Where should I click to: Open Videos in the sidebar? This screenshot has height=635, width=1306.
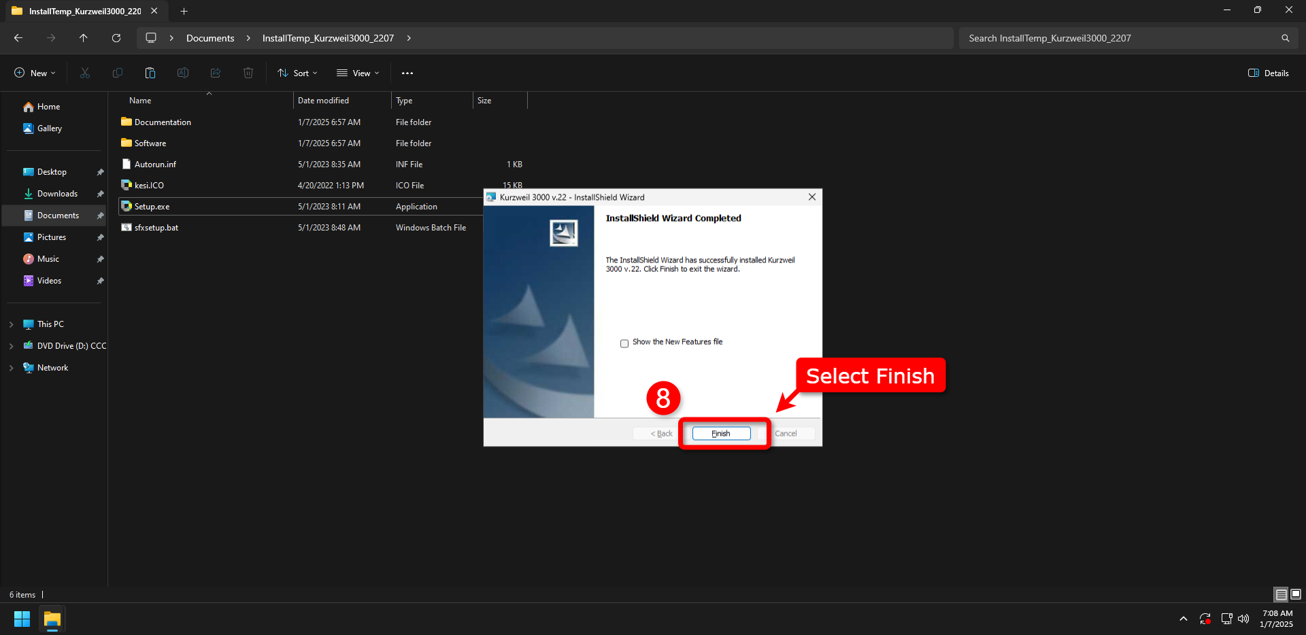pyautogui.click(x=49, y=281)
